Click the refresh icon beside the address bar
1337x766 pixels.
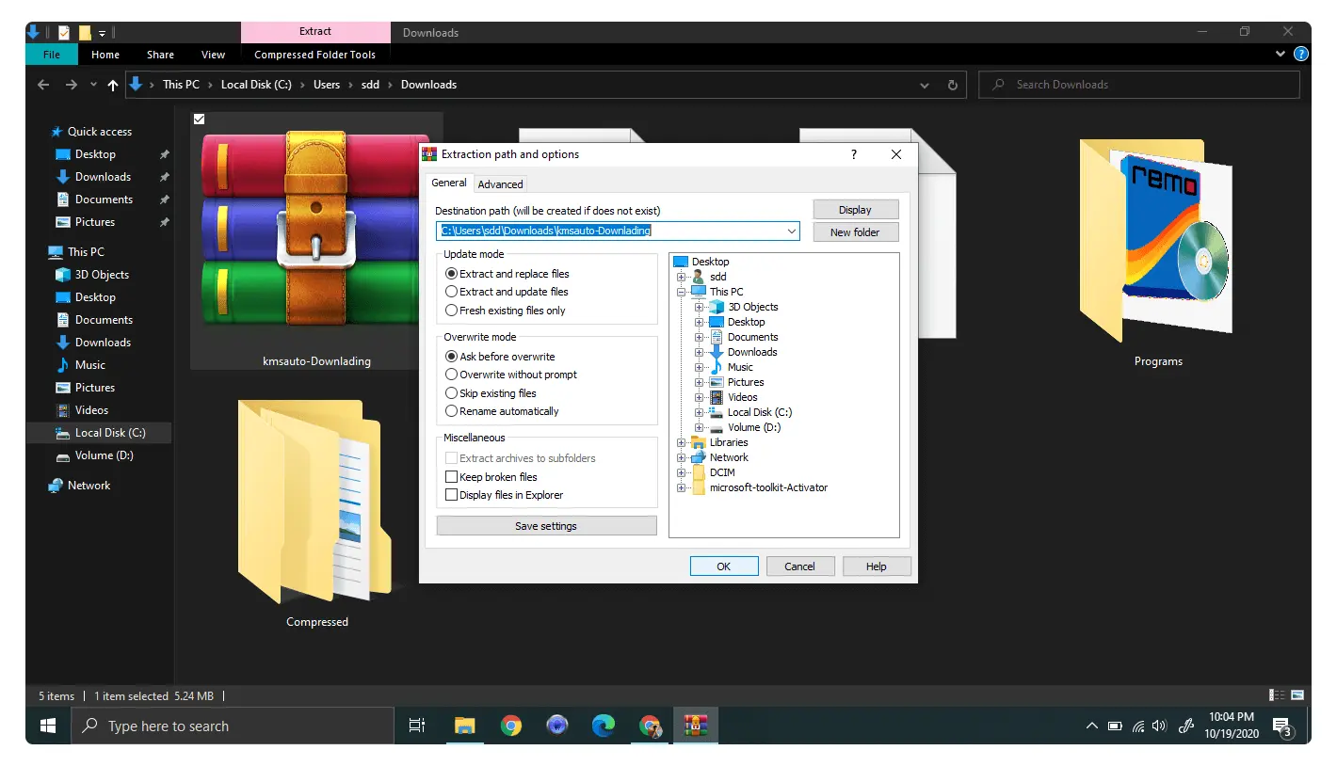pos(952,85)
